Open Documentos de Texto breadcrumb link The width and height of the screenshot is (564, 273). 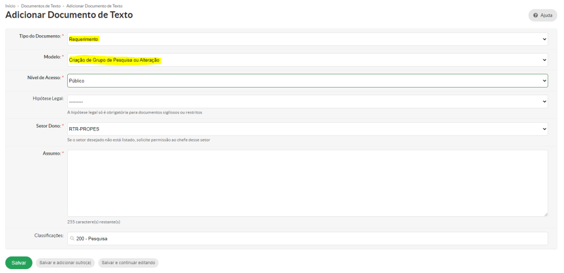pos(41,6)
